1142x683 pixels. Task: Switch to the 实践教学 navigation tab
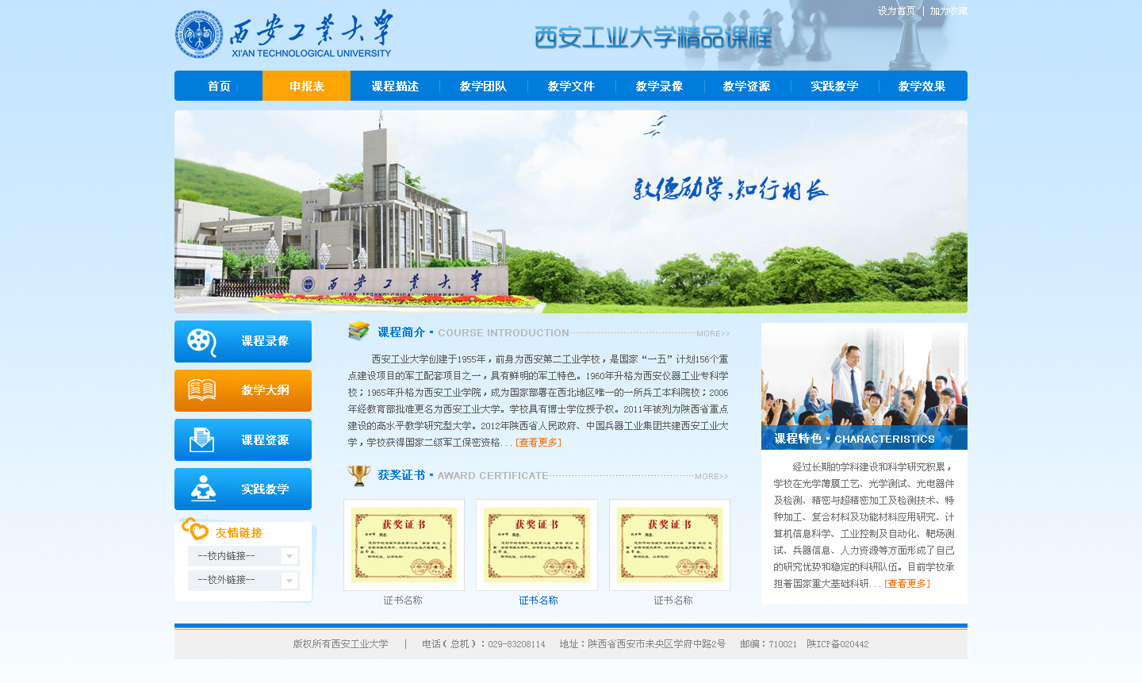coord(834,86)
